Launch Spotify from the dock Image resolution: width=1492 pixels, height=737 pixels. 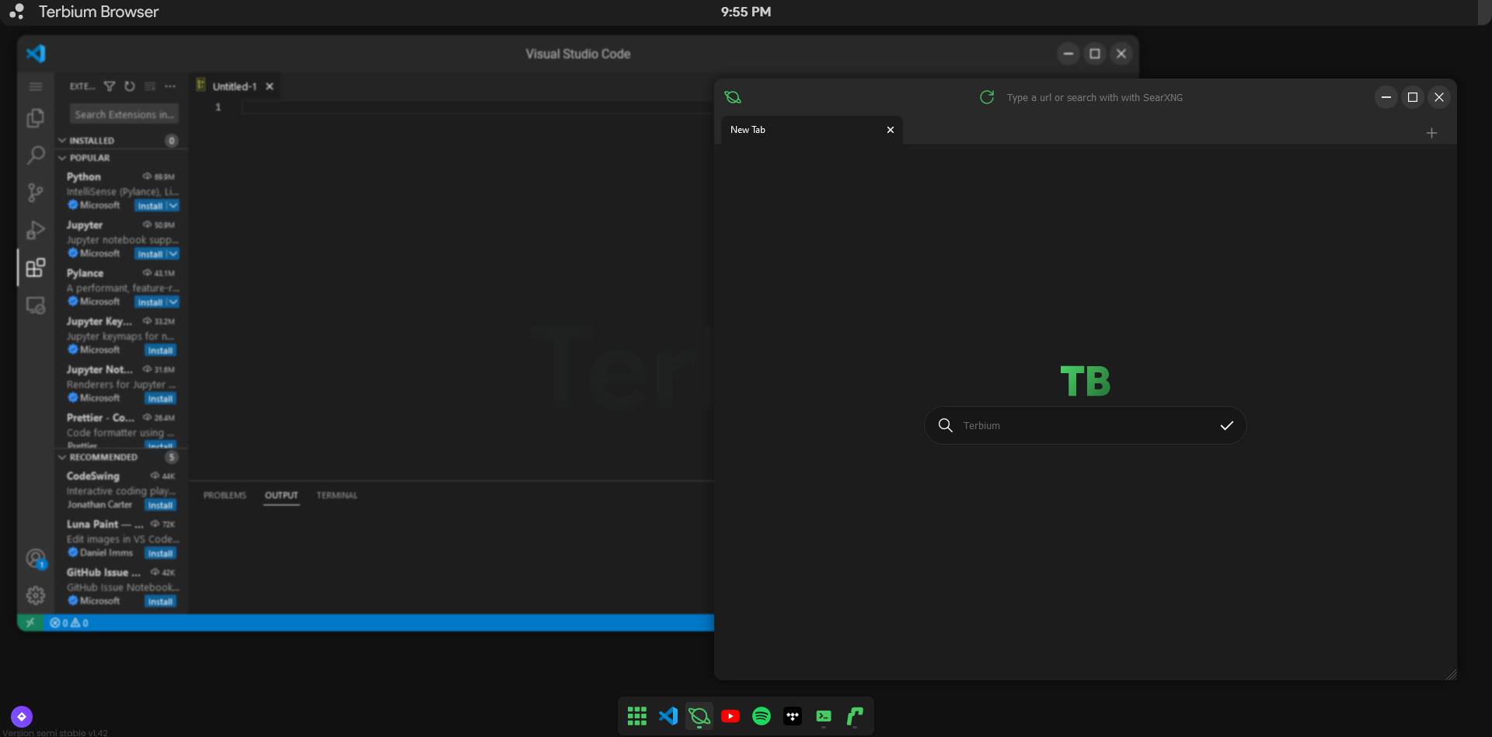coord(762,716)
